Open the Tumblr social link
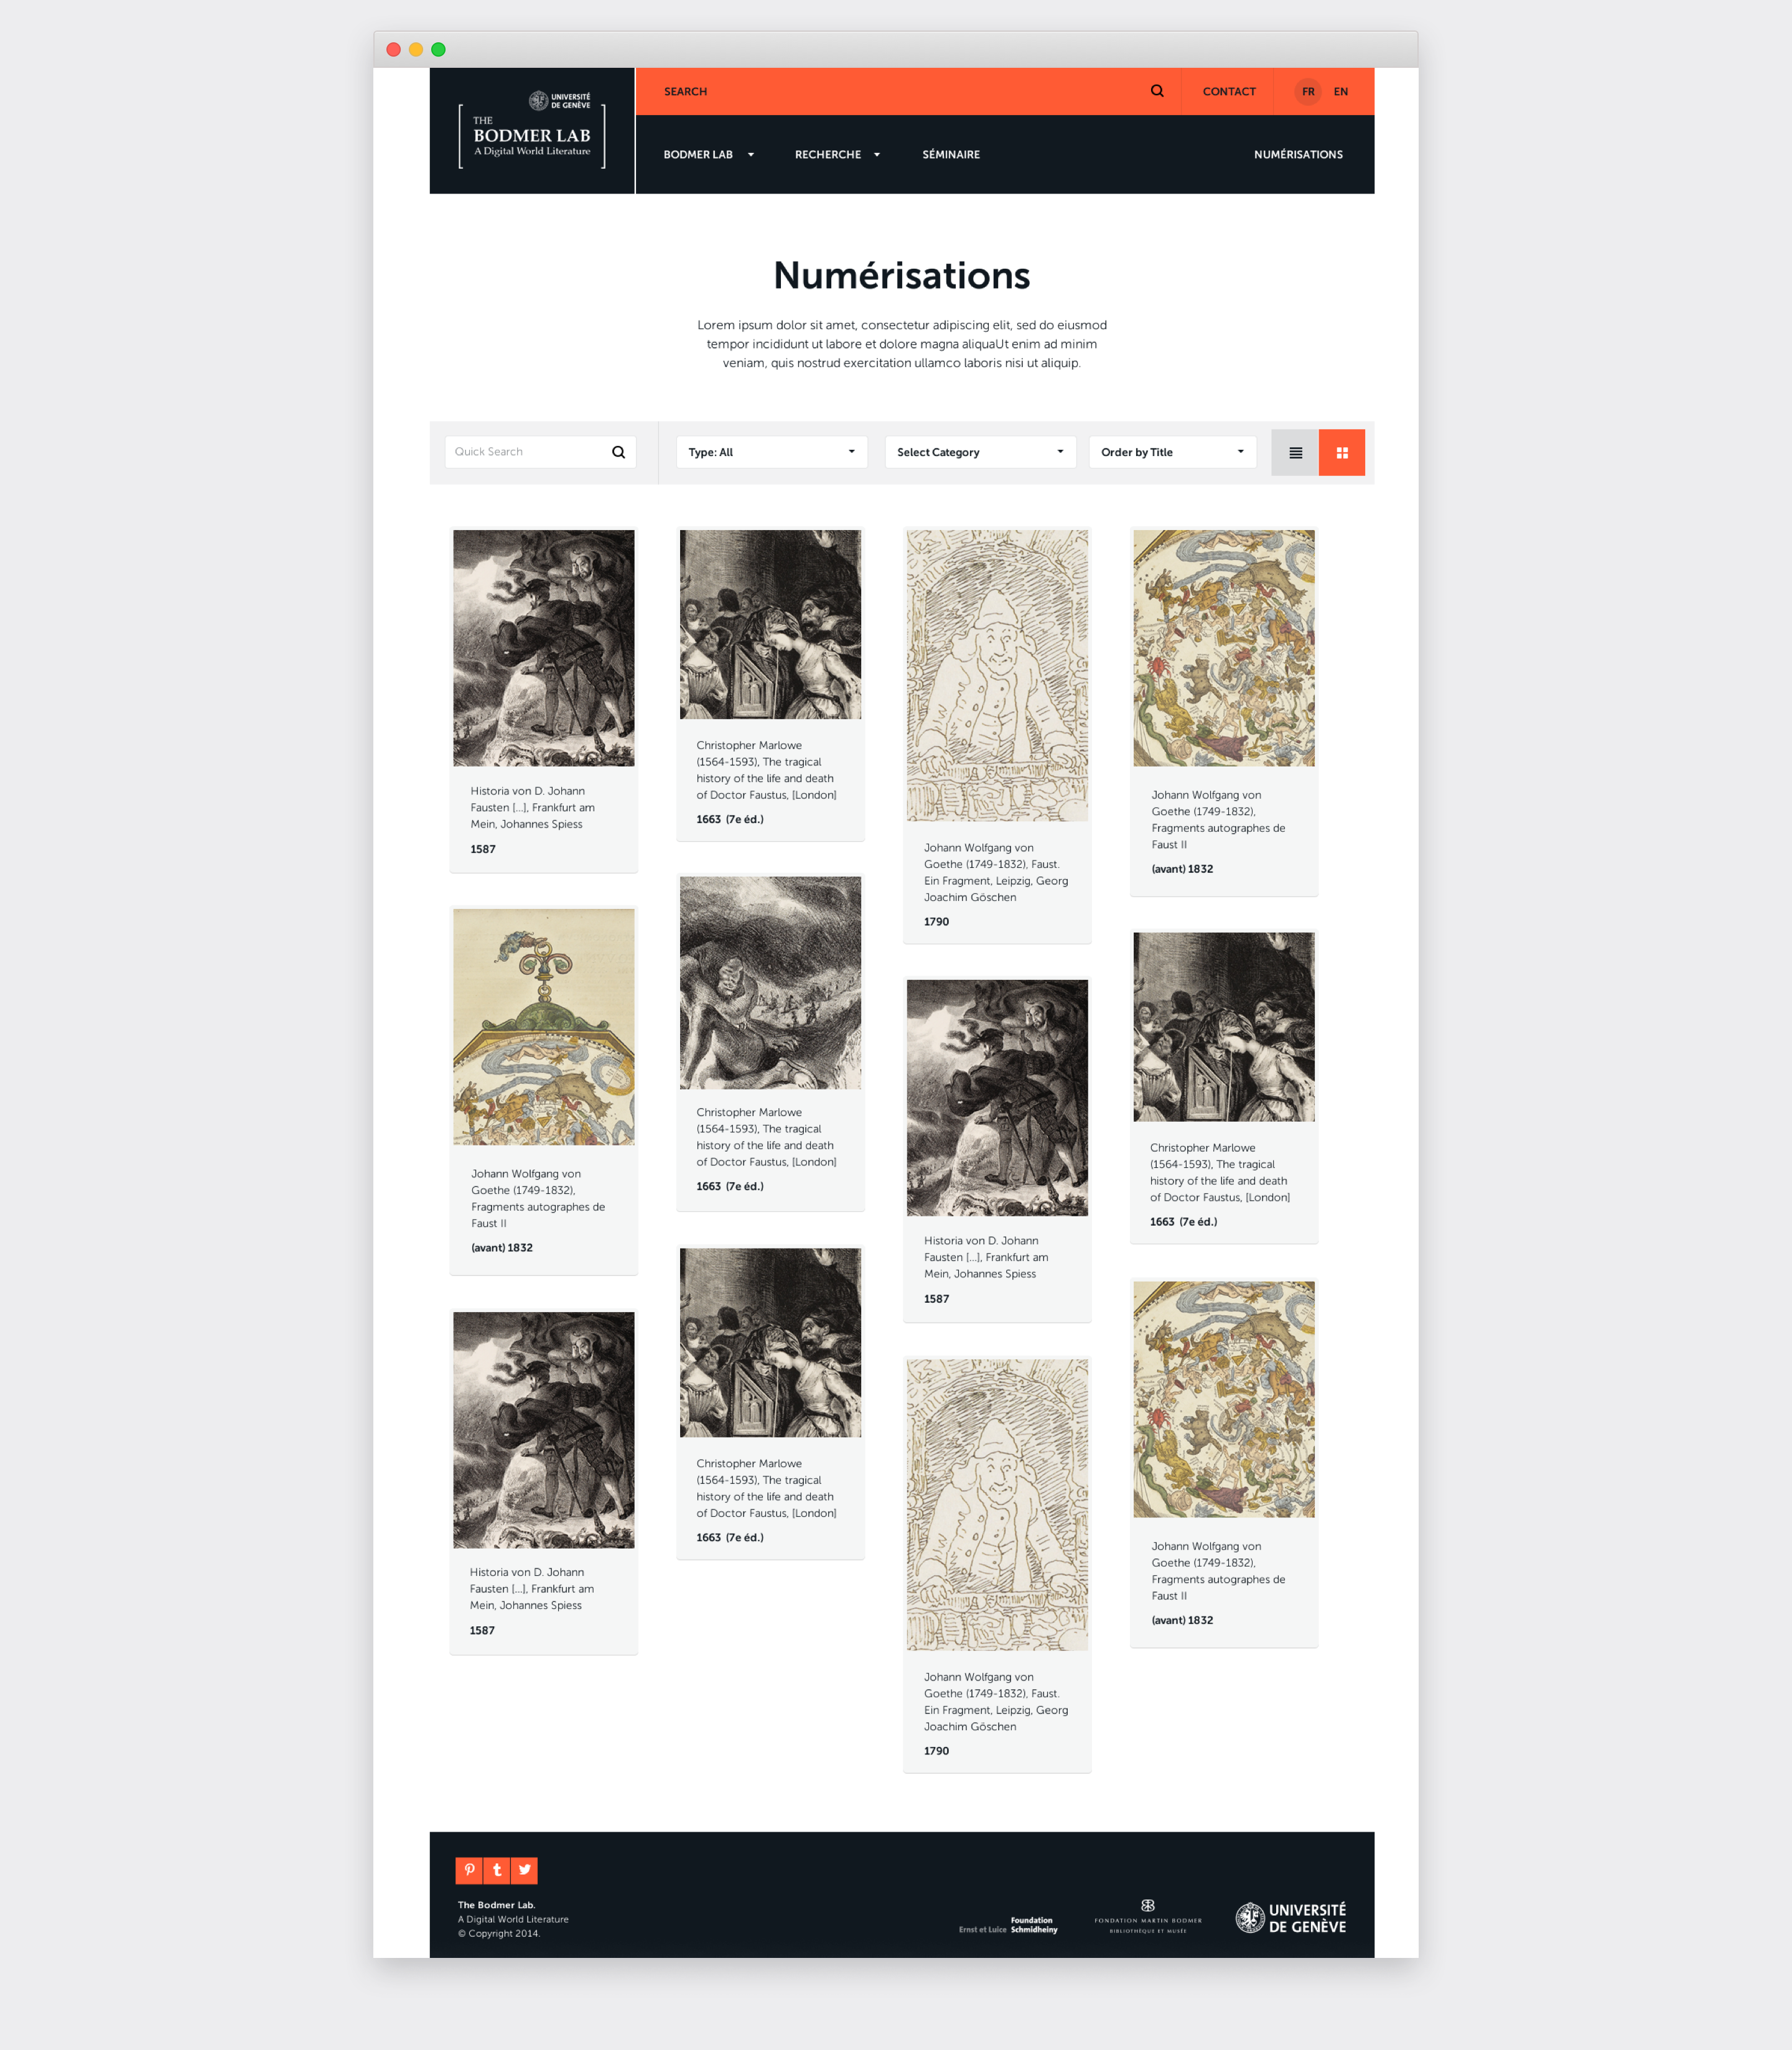The image size is (1792, 2050). coord(497,1870)
